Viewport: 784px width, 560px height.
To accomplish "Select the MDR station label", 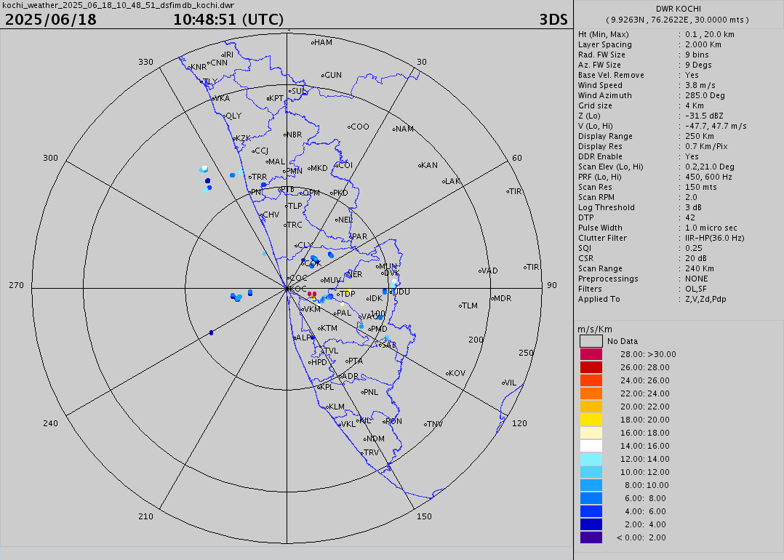I will pyautogui.click(x=503, y=298).
